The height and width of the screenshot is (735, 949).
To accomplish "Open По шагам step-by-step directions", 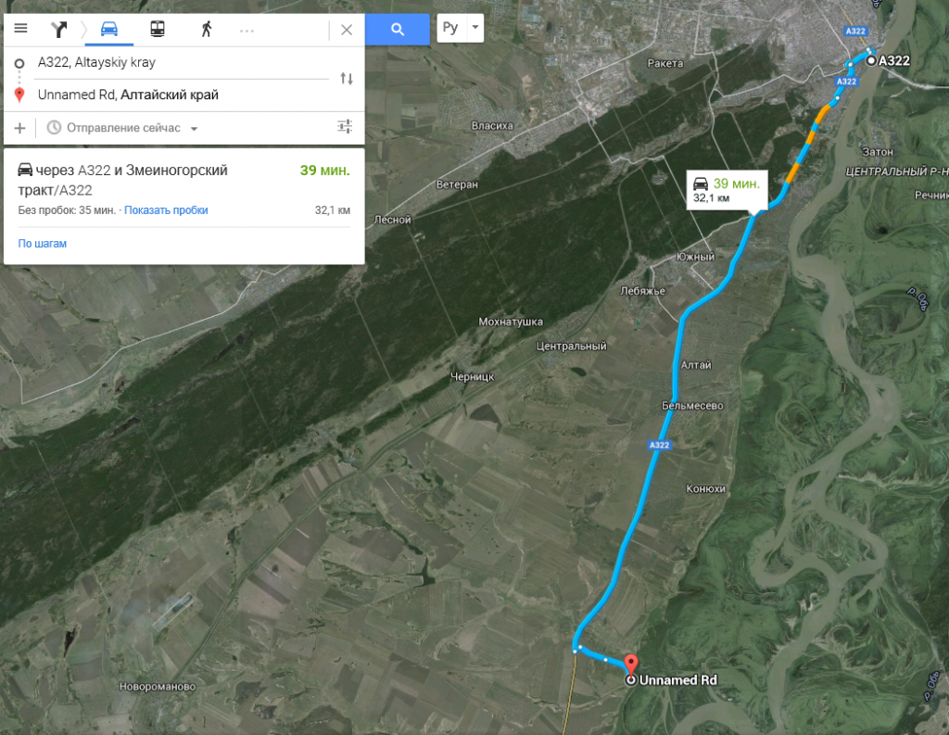I will click(43, 244).
